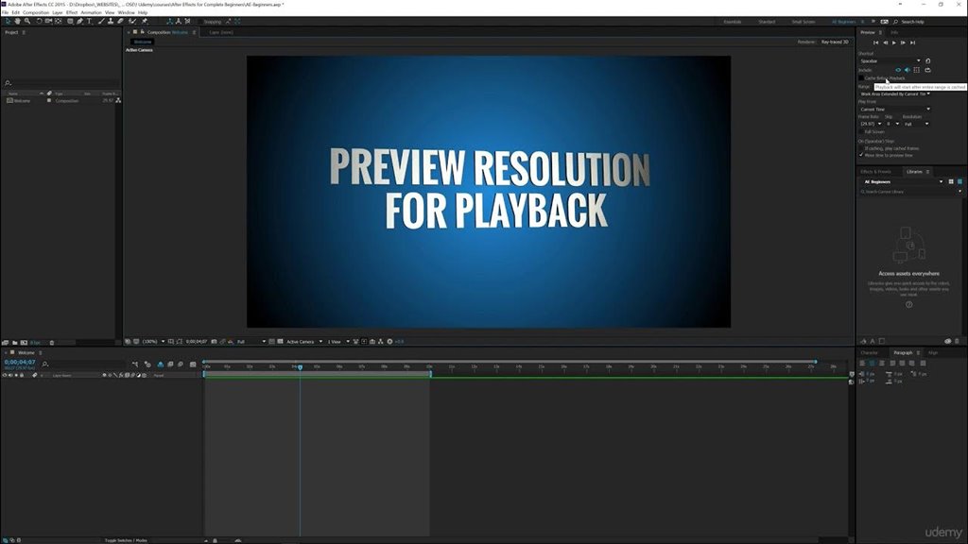Image resolution: width=968 pixels, height=544 pixels.
Task: Select the Small Screen workspace
Action: pos(804,22)
